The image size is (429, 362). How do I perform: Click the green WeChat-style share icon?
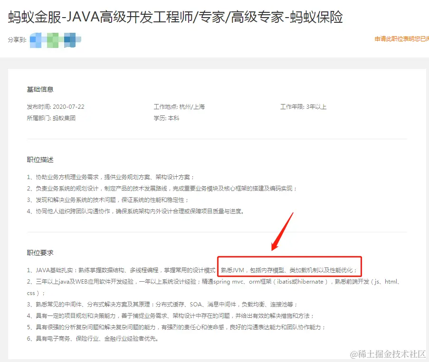(52, 39)
